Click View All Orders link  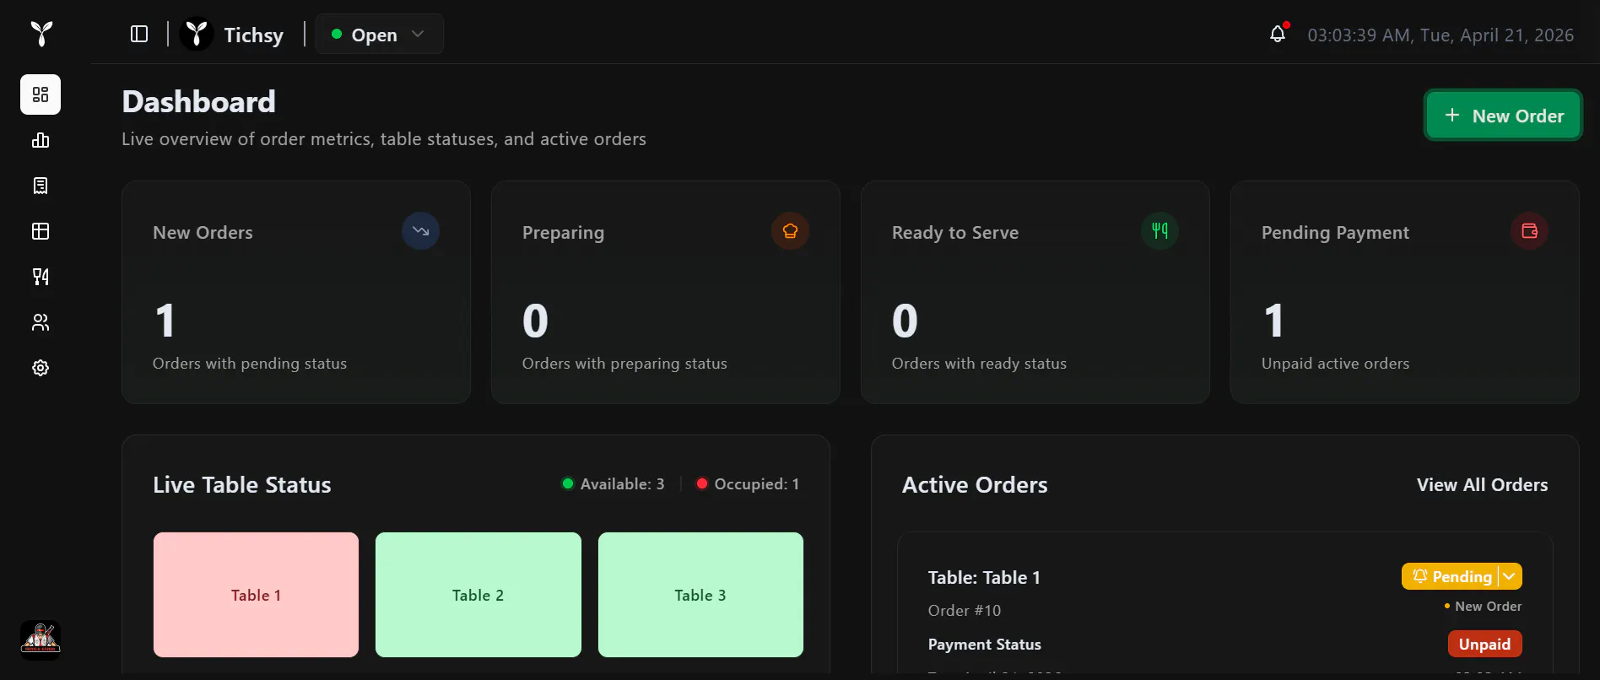pos(1482,485)
